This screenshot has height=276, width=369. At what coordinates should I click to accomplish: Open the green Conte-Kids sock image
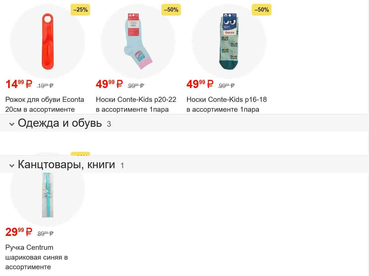point(229,41)
